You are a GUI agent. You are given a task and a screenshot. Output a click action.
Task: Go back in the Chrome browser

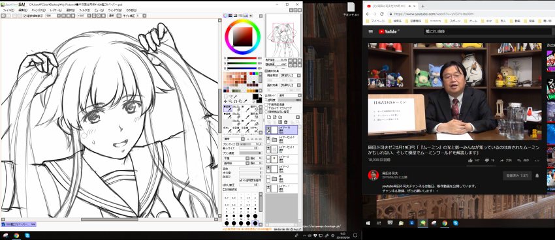[x=367, y=14]
